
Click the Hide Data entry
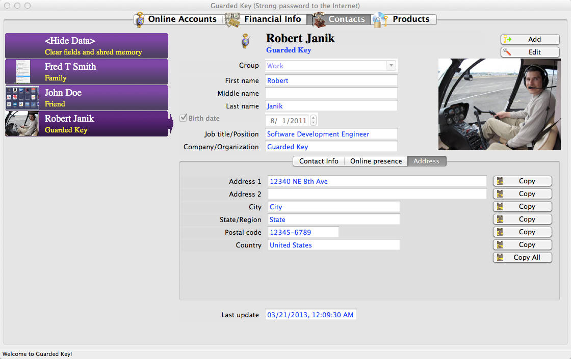[87, 46]
